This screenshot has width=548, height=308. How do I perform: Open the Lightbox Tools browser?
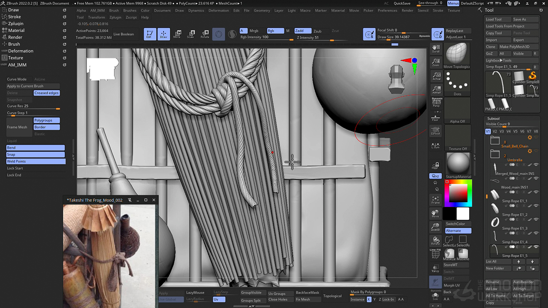(x=499, y=60)
